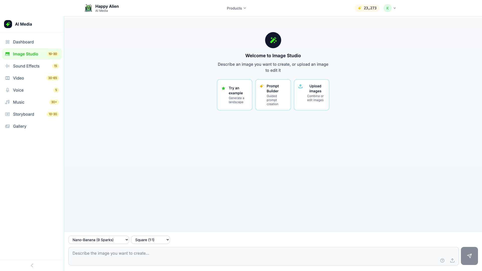Screen dimensions: 482x271
Task: Click the Upload images card
Action: tap(311, 95)
